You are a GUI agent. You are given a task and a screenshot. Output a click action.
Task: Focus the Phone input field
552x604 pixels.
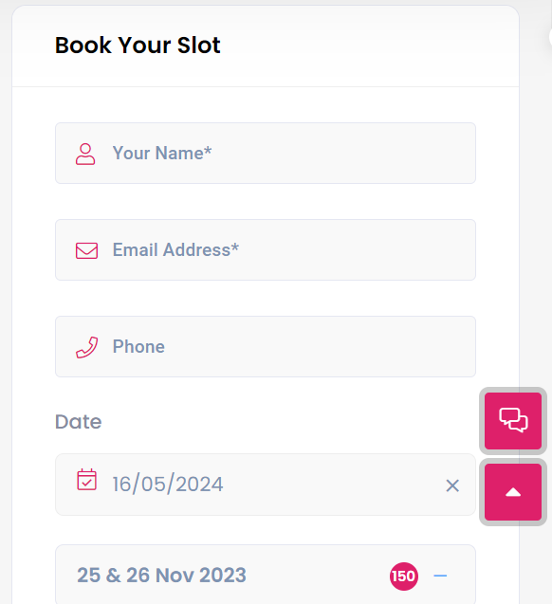tap(266, 347)
